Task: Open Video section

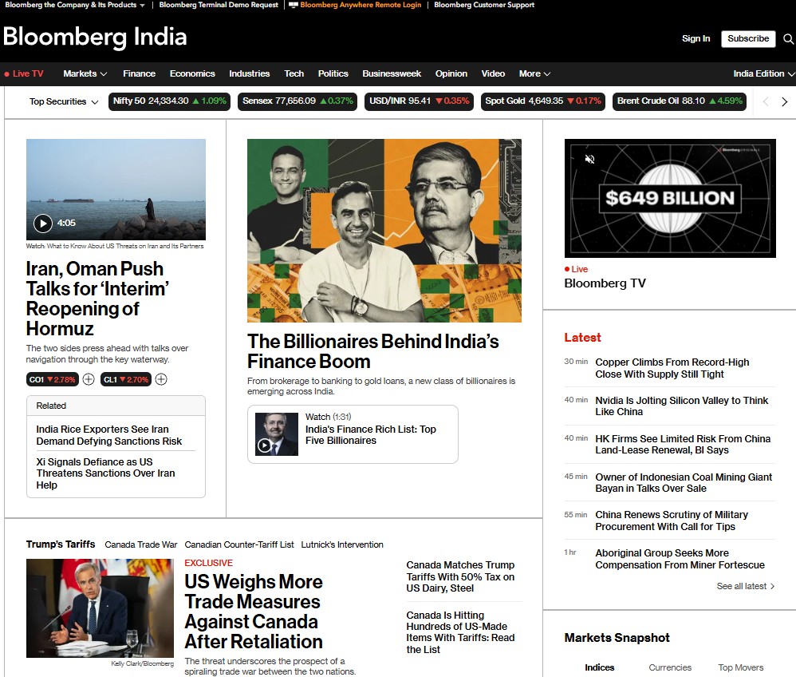Action: [x=493, y=73]
